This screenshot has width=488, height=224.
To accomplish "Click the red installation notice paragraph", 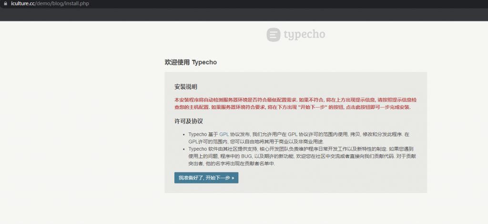I will coord(295,103).
